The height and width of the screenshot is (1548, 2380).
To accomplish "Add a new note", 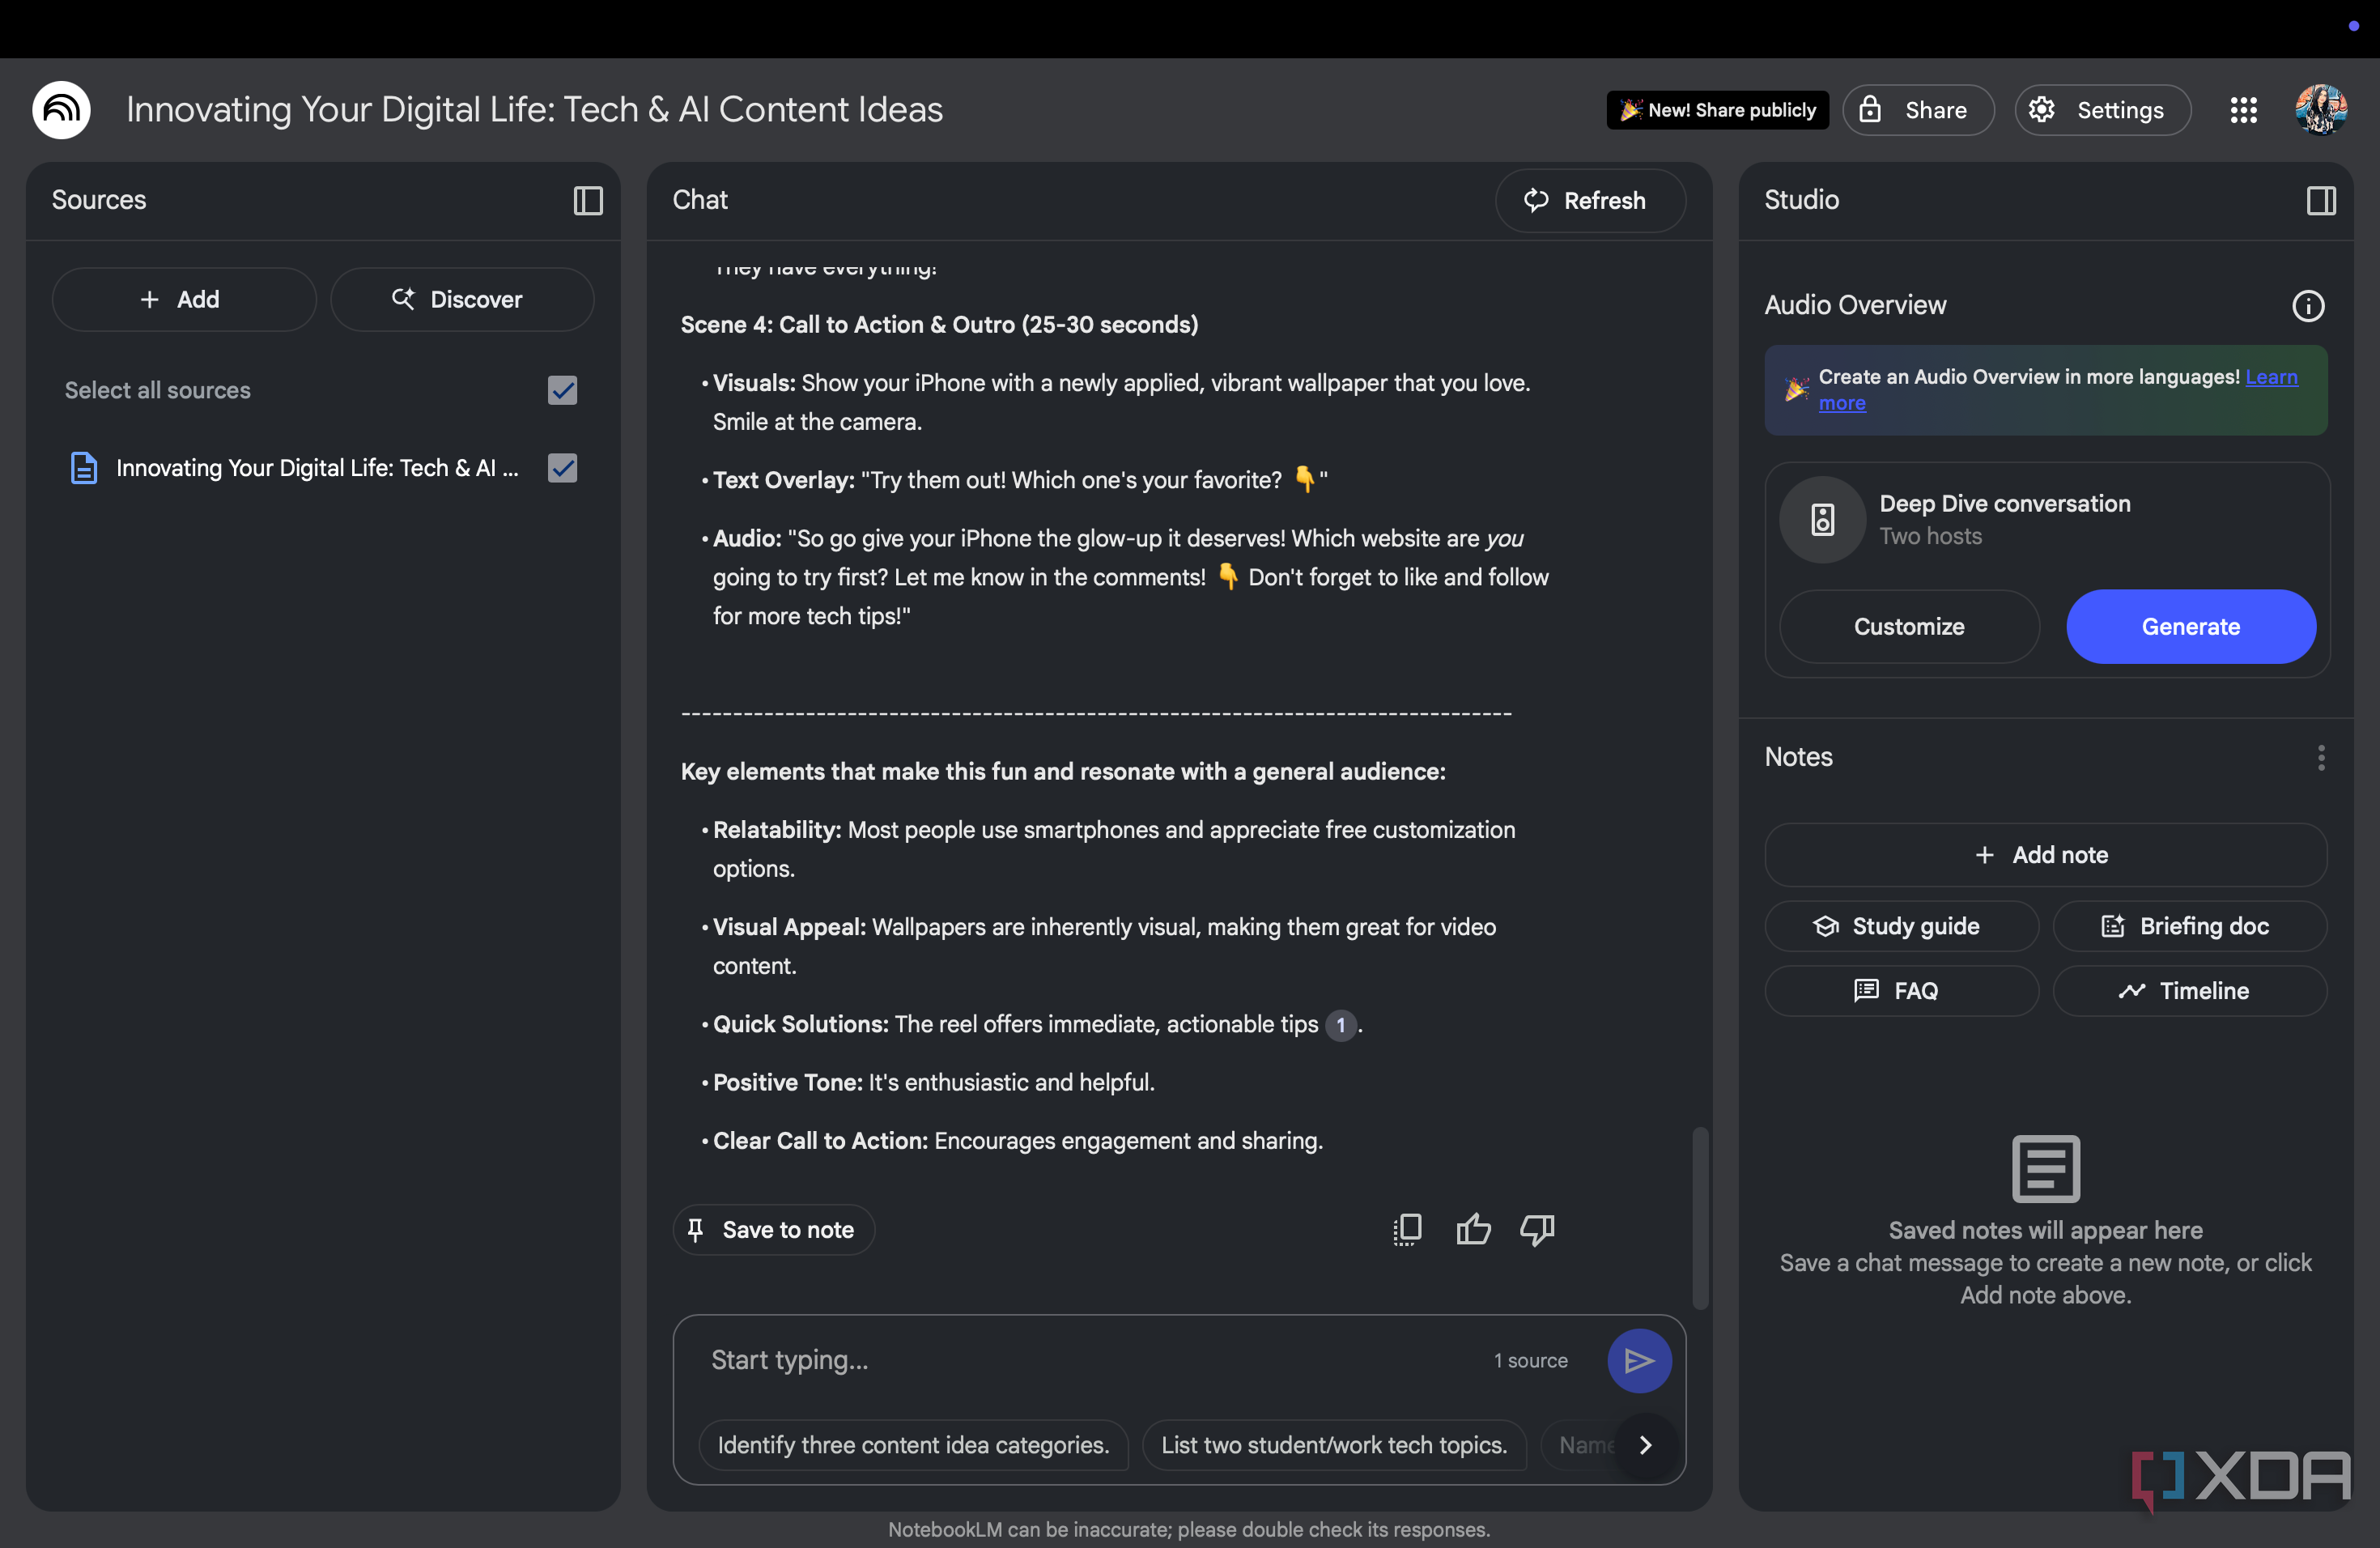I will pyautogui.click(x=2045, y=854).
